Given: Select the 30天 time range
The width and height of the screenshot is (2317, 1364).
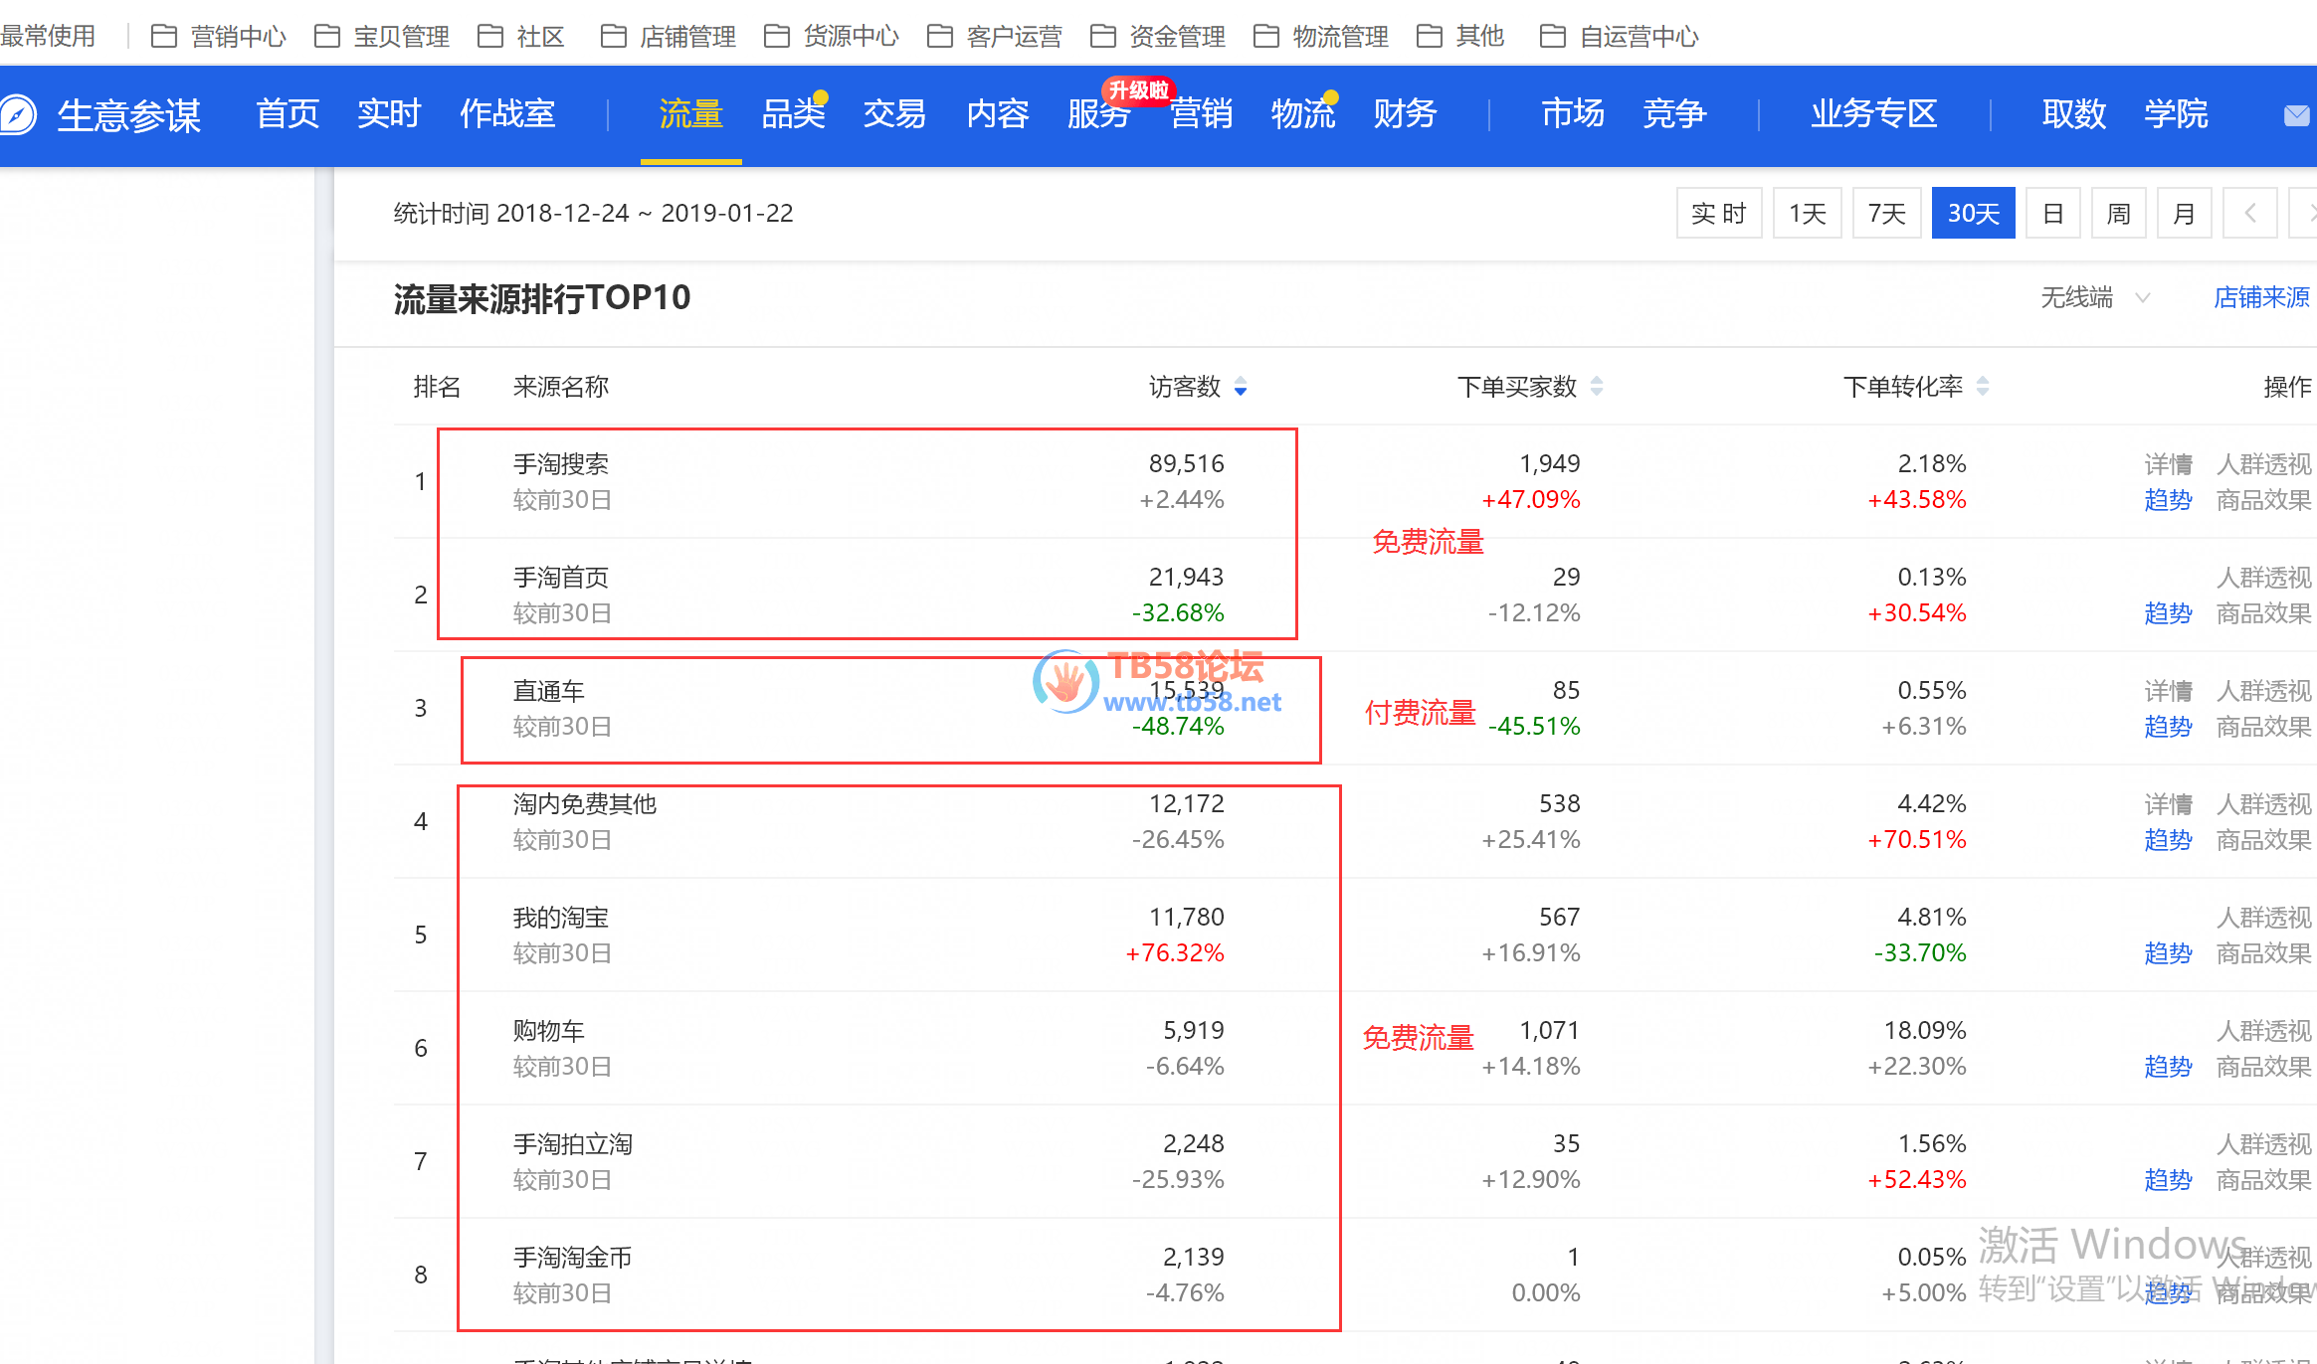Looking at the screenshot, I should tap(1972, 213).
